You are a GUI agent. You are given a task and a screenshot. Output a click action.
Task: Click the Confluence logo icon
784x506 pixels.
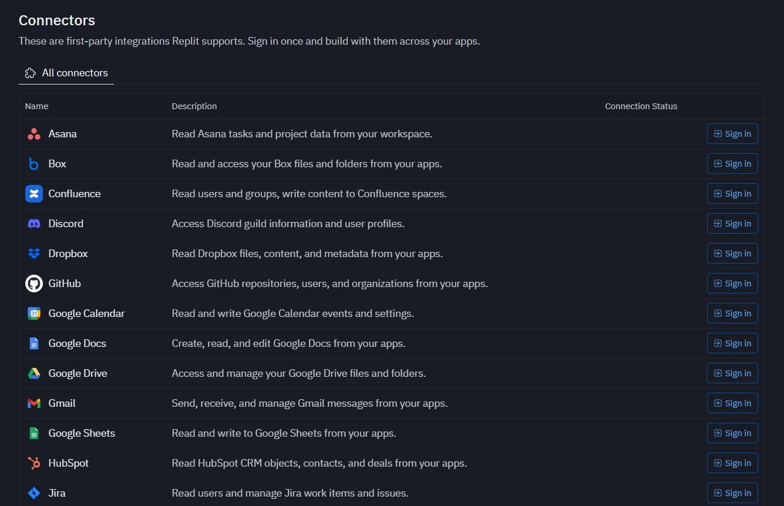click(34, 194)
